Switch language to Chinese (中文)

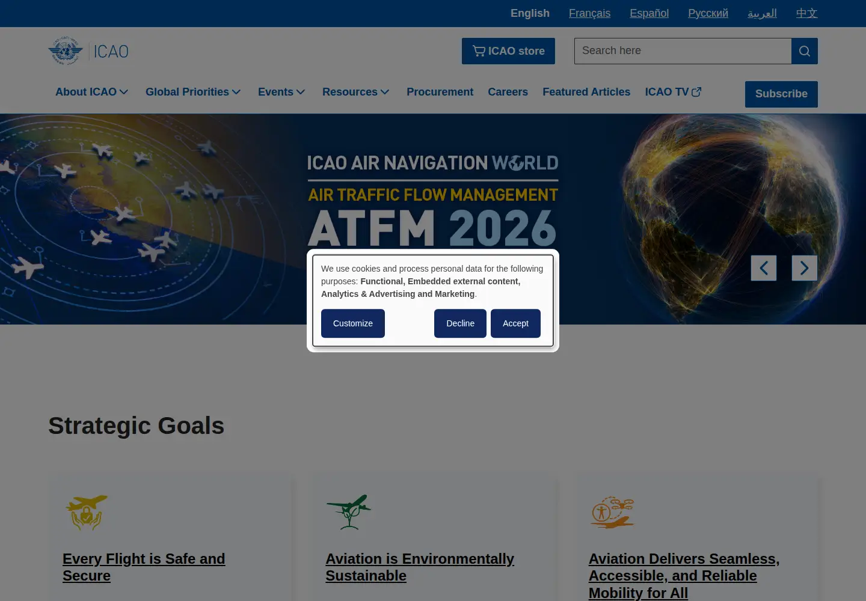(806, 13)
